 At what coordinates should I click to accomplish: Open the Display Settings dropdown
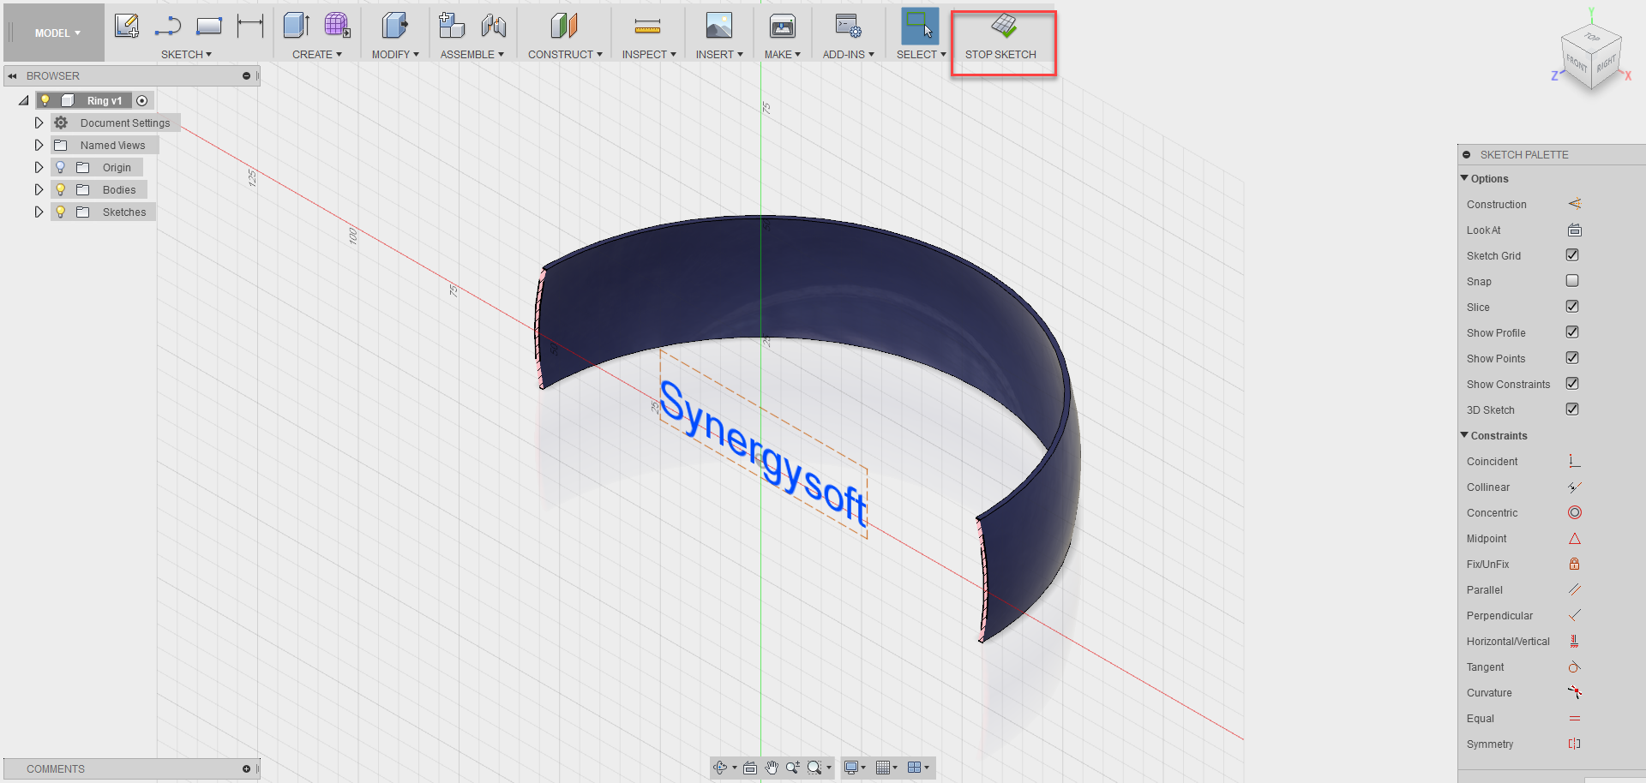point(855,768)
